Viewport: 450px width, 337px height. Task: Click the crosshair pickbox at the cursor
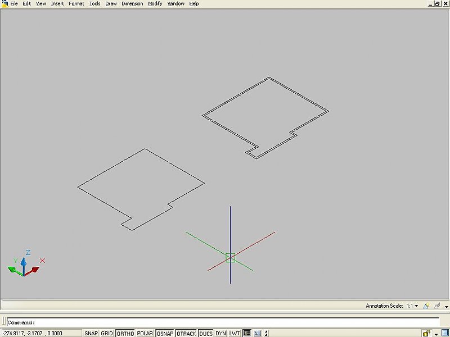[230, 258]
